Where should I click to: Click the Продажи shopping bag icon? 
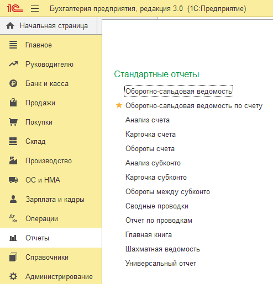13,103
